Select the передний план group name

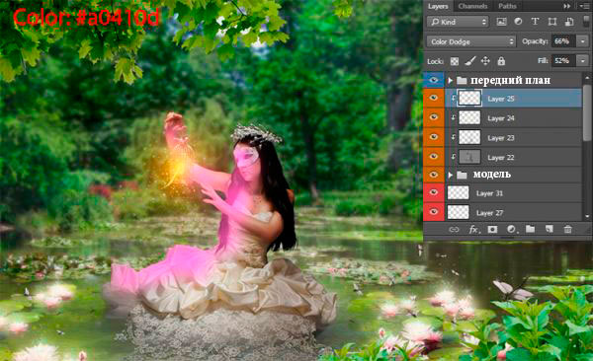[511, 81]
